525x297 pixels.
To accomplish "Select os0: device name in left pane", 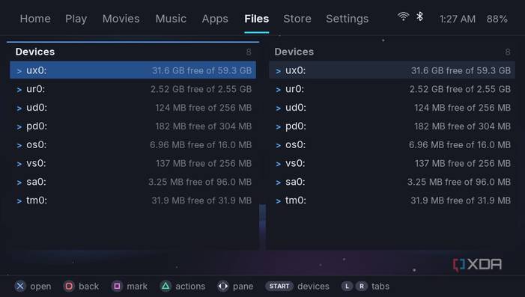I will pyautogui.click(x=37, y=144).
